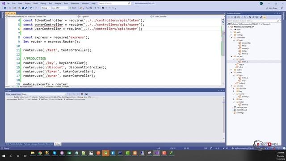
Task: Select README.md in Solution Explorer
Action: tap(241, 110)
